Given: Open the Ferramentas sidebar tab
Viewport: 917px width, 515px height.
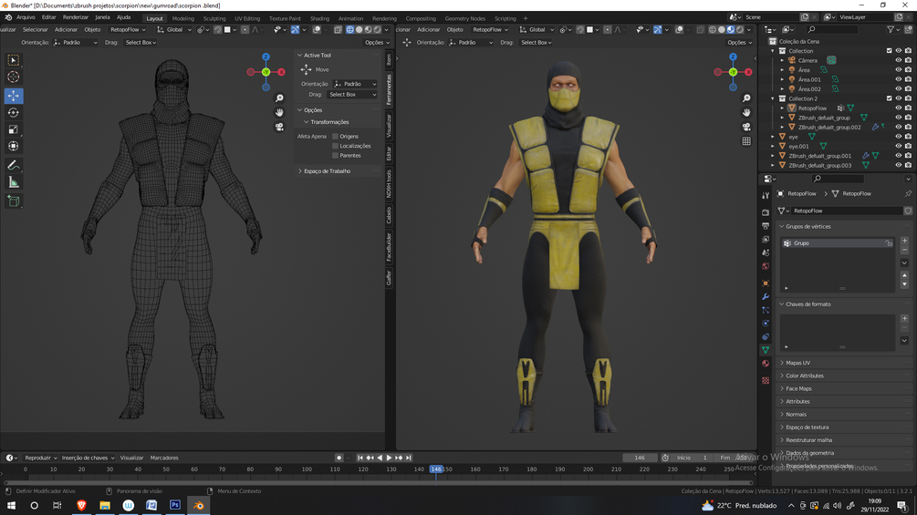Looking at the screenshot, I should click(x=389, y=88).
